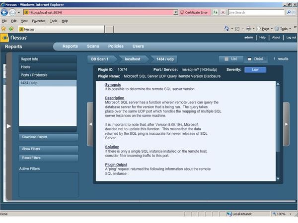Click the Show Filters button

coord(49,149)
